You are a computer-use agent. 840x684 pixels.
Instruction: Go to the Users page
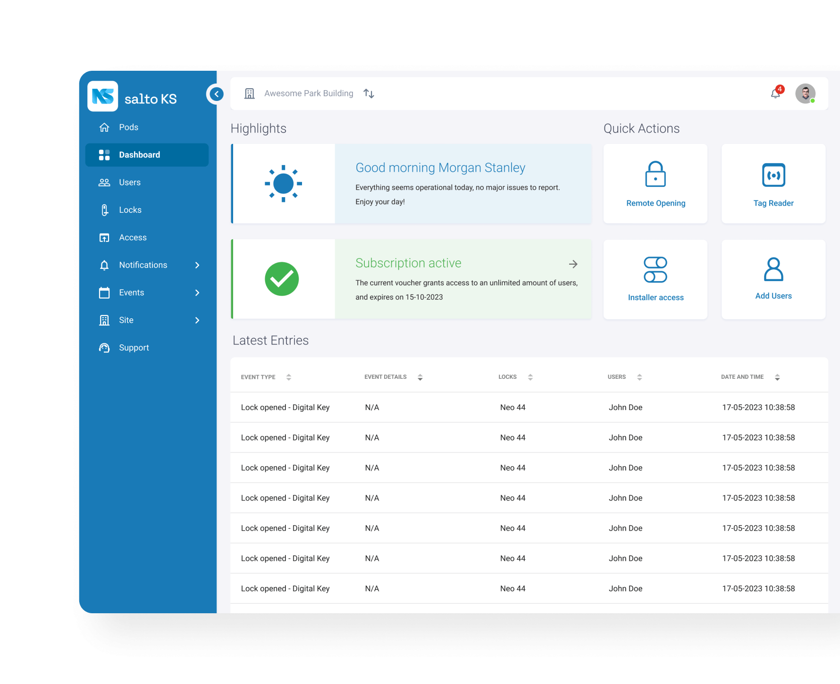(130, 183)
